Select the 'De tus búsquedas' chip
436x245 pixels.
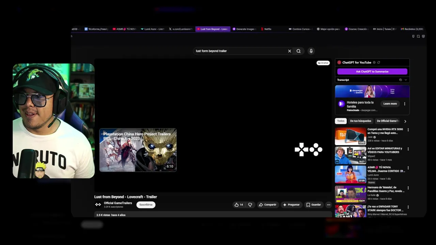pyautogui.click(x=360, y=121)
